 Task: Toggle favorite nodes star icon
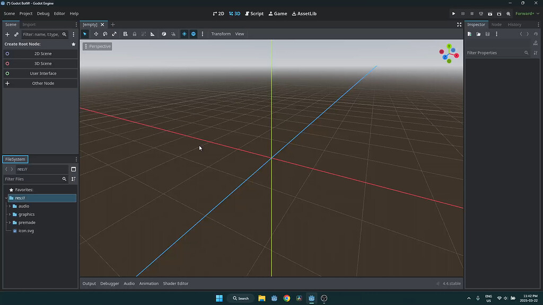pos(73,44)
